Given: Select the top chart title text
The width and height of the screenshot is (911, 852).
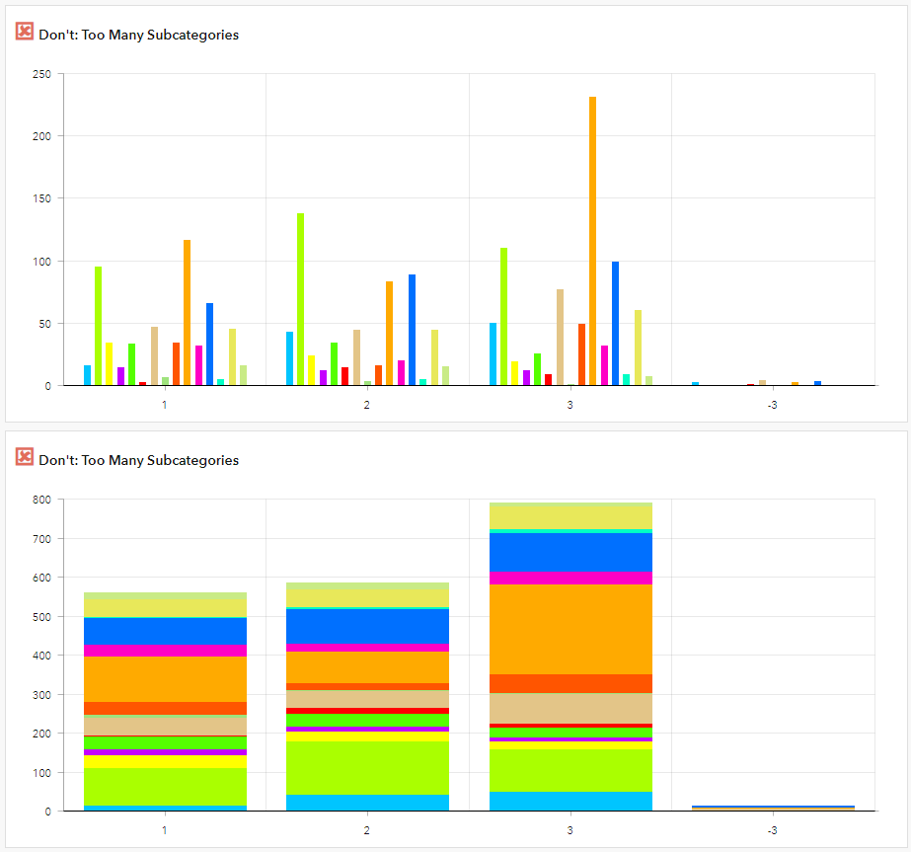Looking at the screenshot, I should click(138, 35).
